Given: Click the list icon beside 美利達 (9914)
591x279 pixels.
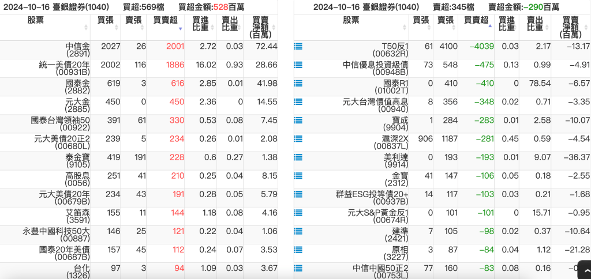Looking at the screenshot, I should [298, 157].
